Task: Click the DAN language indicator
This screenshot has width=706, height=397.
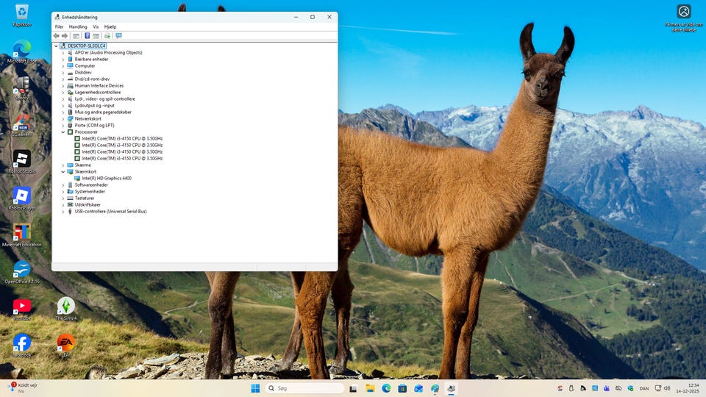Action: (x=644, y=388)
